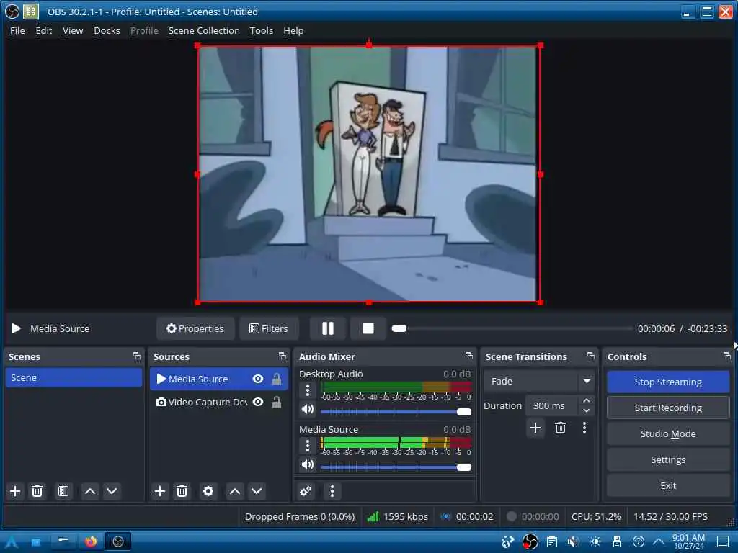Screen dimensions: 738x553
Task: Open the Scene Collection menu
Action: pyautogui.click(x=204, y=30)
